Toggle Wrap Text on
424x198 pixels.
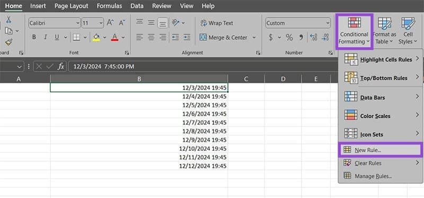(x=217, y=23)
